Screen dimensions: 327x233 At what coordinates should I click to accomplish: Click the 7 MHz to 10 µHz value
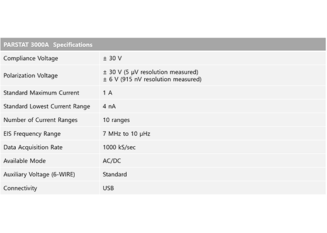pos(126,133)
